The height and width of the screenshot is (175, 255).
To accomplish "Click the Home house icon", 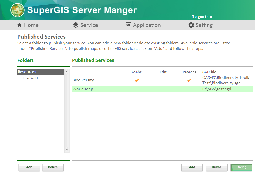I will pos(19,25).
